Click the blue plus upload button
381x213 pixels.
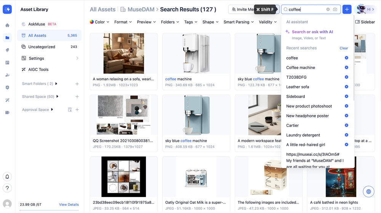pyautogui.click(x=347, y=10)
